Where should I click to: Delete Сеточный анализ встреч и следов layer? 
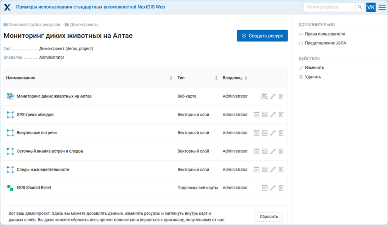tap(281, 151)
